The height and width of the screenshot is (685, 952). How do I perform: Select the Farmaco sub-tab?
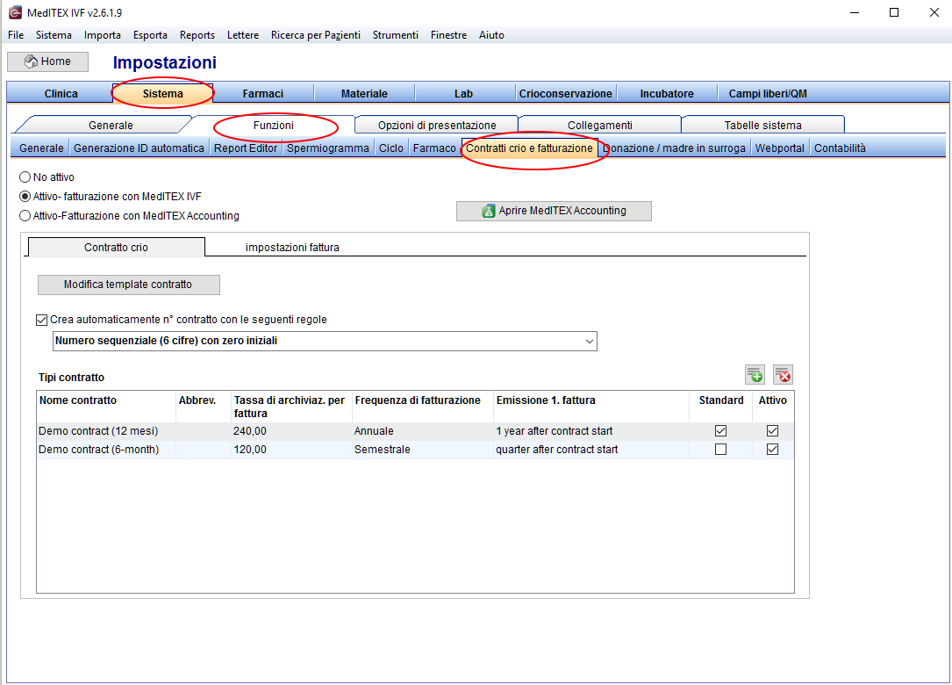point(434,148)
